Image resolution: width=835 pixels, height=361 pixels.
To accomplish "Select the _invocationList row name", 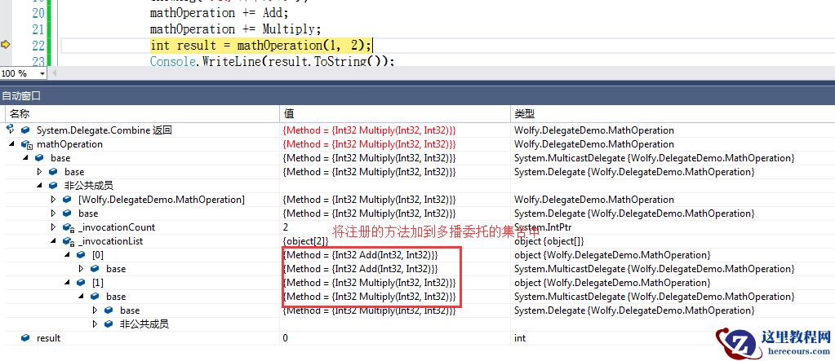I will click(x=110, y=241).
